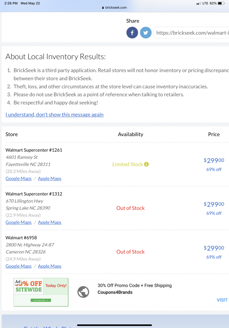
Task: Select the $299.00 price for Cameron store
Action: click(x=214, y=248)
